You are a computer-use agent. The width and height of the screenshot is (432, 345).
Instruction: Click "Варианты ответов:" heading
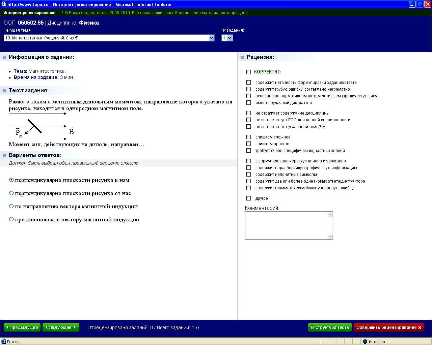tap(35, 155)
